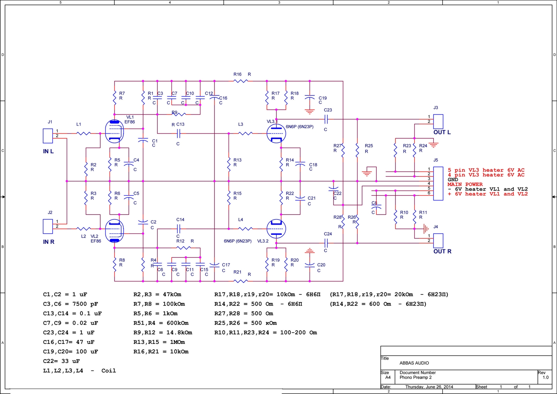Screen dimensions: 557x394
Task: Select resistor R16 symbol
Action: (241, 81)
